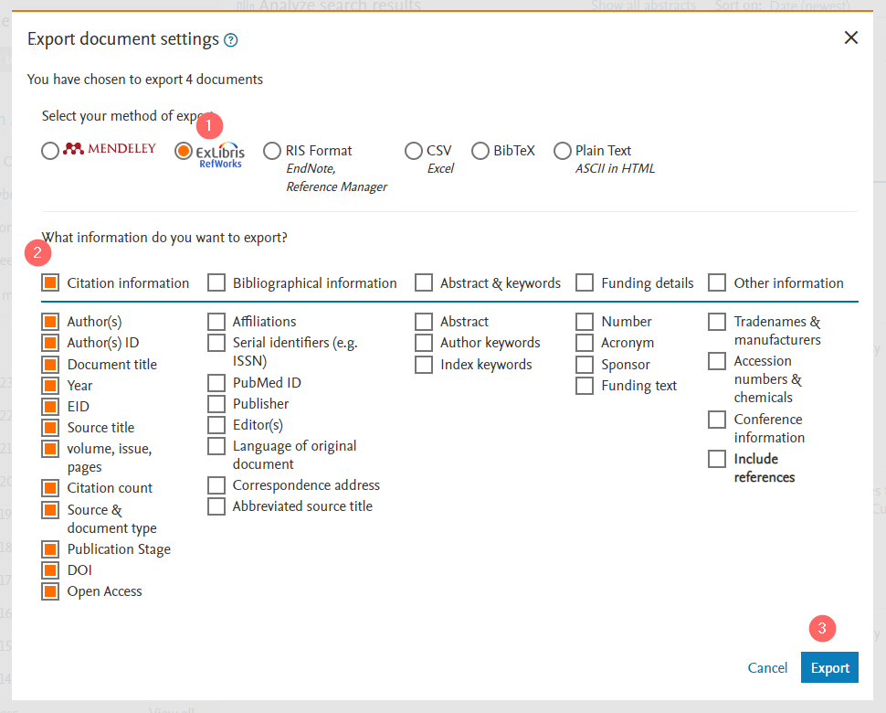886x713 pixels.
Task: Check the Abstract & keywords box
Action: pos(424,283)
